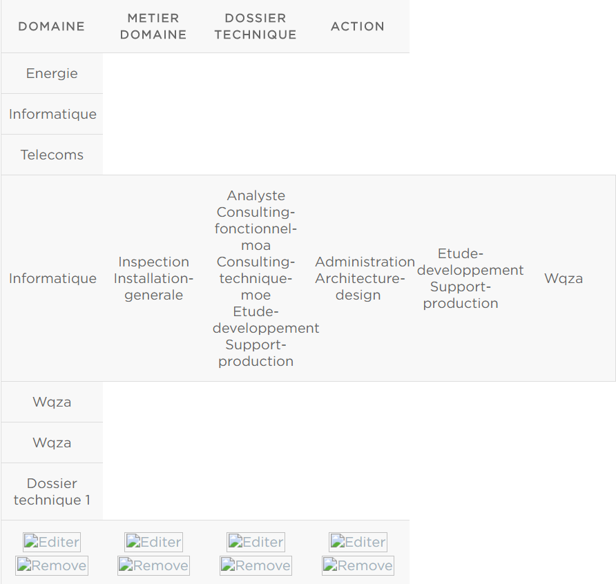The image size is (616, 584).
Task: Select the DOMAINE column header
Action: 52,26
